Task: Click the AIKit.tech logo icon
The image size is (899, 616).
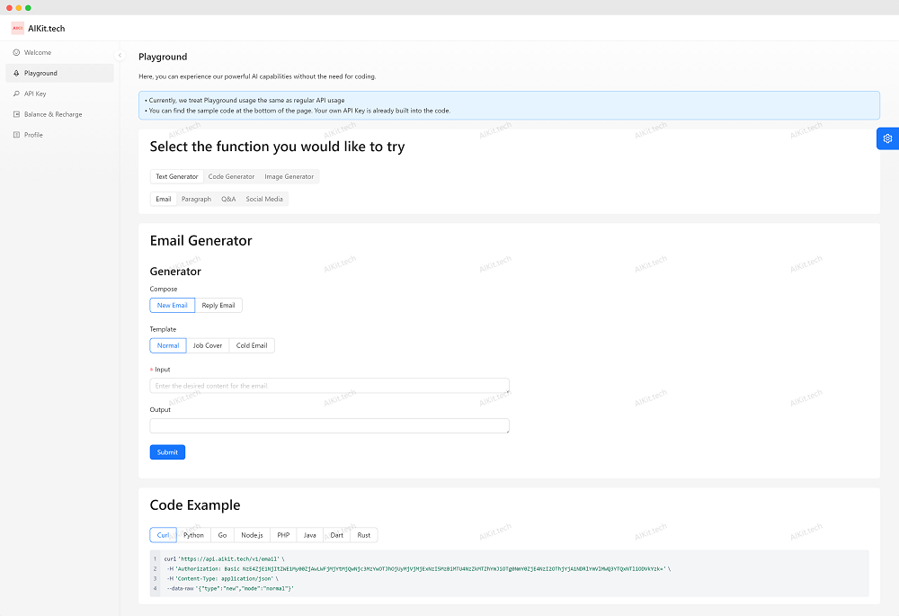Action: click(17, 28)
